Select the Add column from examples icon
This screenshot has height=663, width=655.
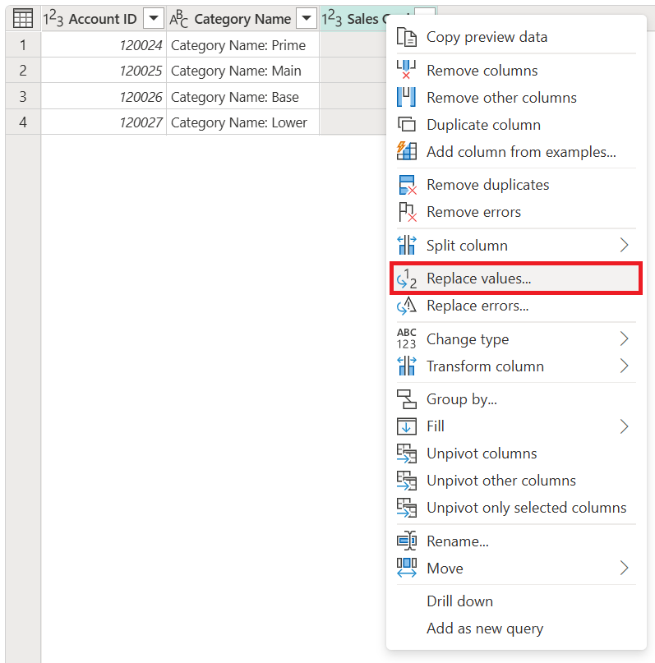[x=407, y=152]
